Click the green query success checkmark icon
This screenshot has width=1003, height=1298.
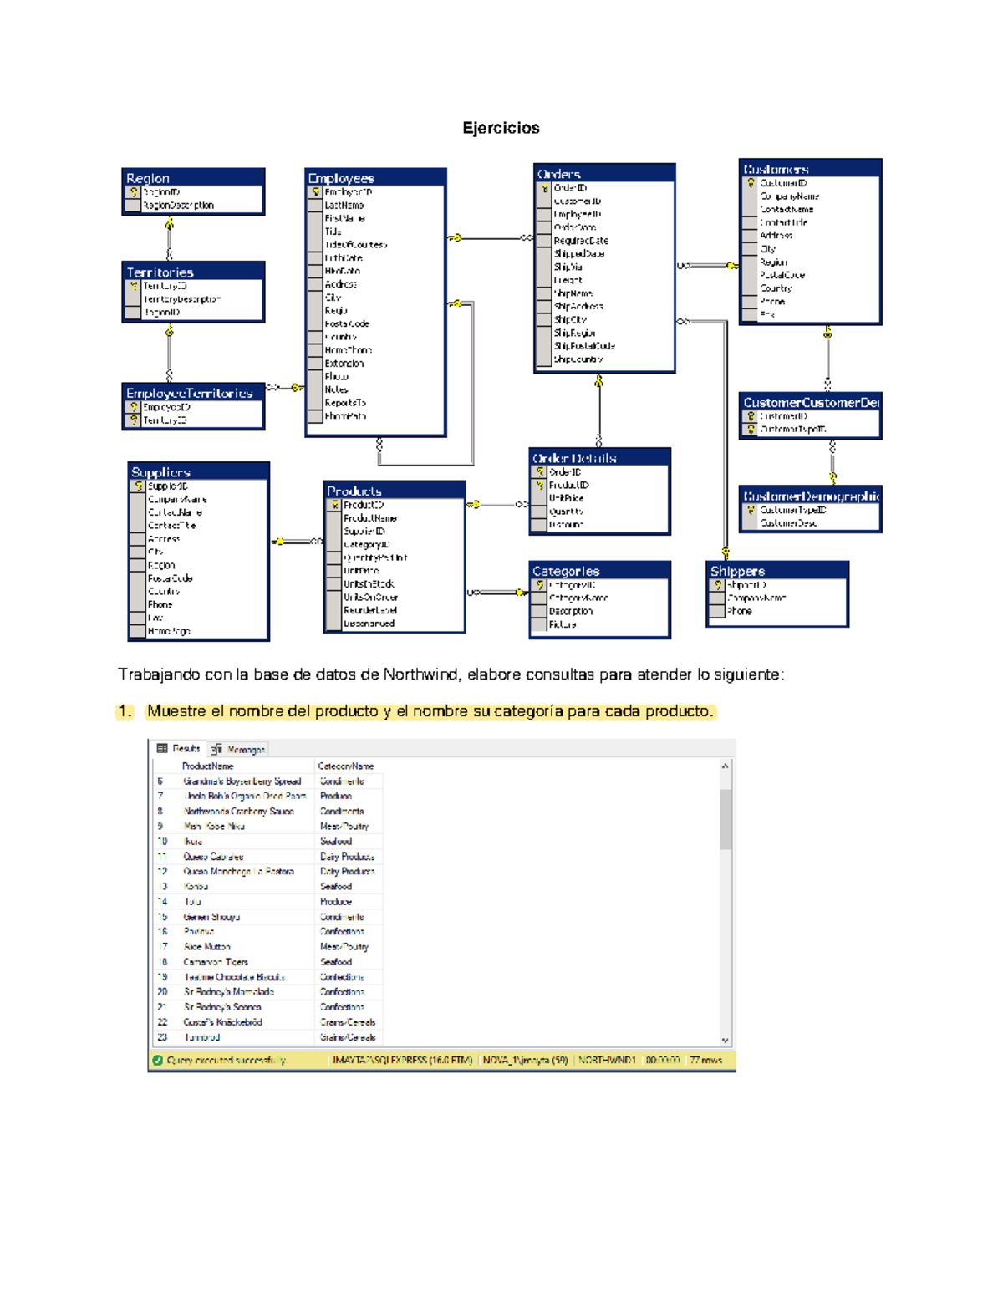coord(157,1061)
